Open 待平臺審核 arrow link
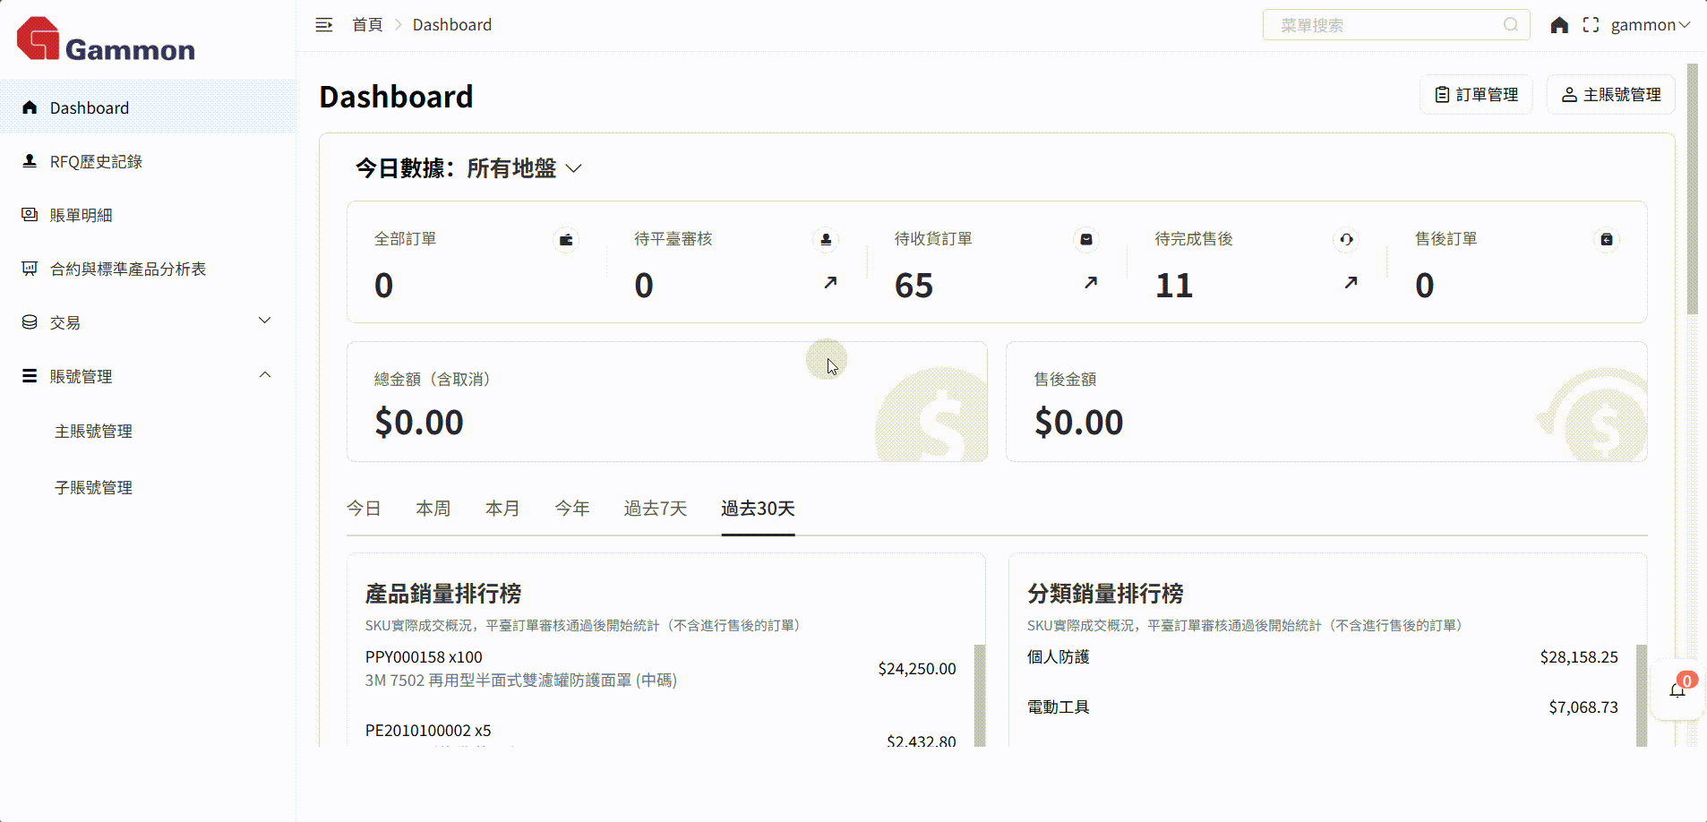Image resolution: width=1707 pixels, height=822 pixels. click(x=830, y=283)
